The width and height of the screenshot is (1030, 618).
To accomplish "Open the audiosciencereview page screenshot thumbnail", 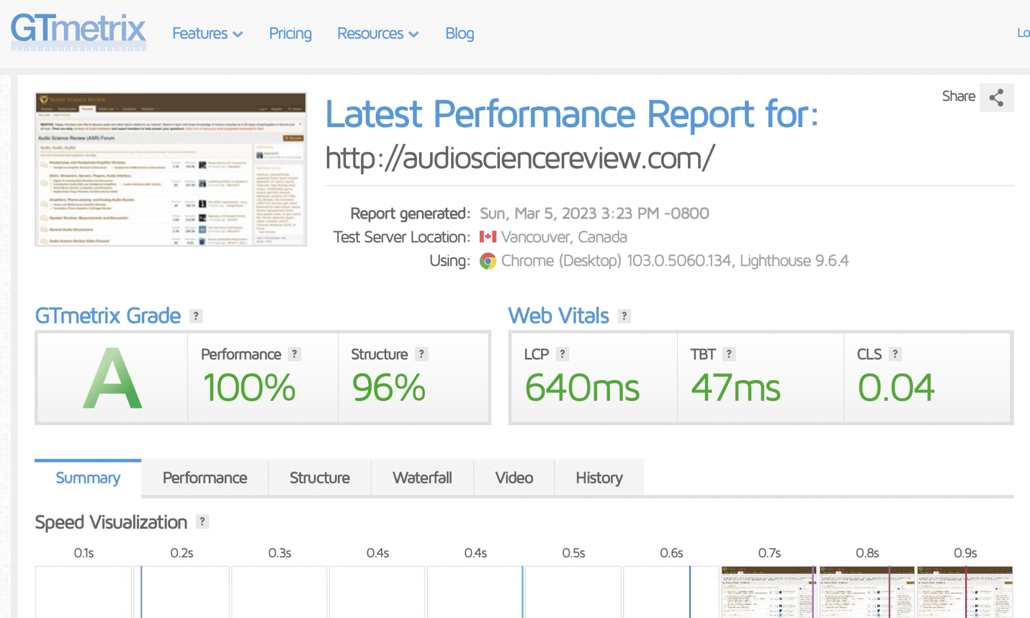I will pos(171,169).
